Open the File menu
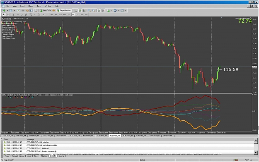Screen dimensions: 259x162 click(7, 6)
